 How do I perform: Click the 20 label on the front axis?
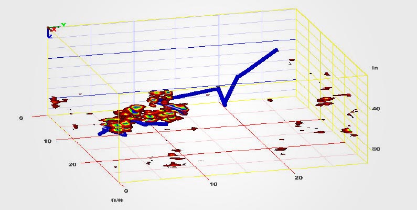(298, 178)
